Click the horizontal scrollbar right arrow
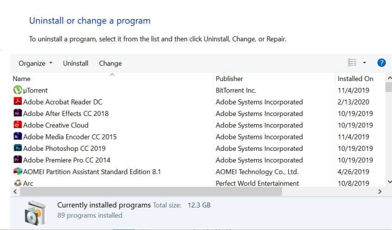Viewport: 392px width, 230px height. coord(380,191)
